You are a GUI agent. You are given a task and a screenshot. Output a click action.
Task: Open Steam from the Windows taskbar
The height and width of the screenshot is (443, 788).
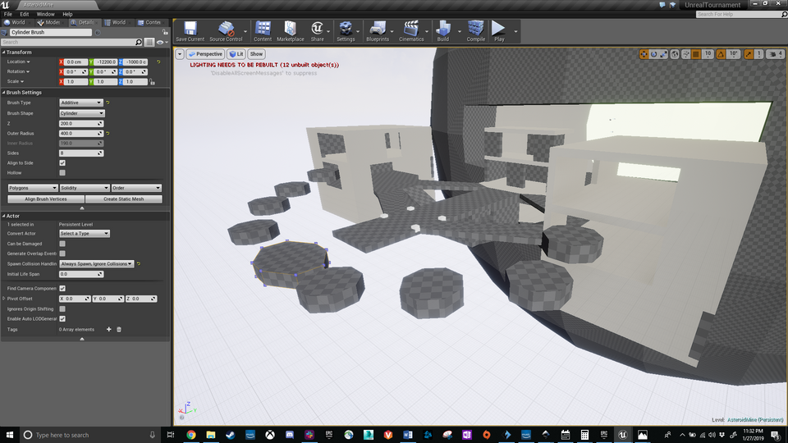tap(230, 435)
